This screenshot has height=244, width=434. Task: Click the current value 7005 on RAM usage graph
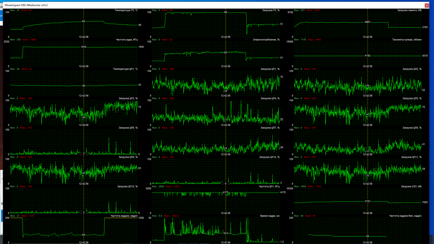point(425,202)
